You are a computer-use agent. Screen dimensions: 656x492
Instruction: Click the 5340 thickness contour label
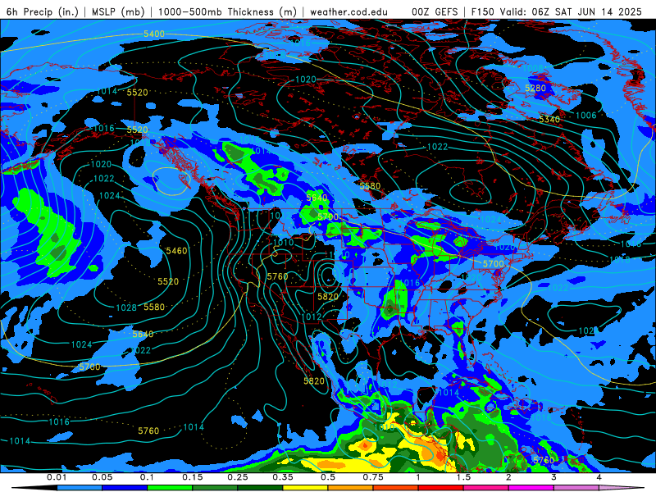(549, 120)
